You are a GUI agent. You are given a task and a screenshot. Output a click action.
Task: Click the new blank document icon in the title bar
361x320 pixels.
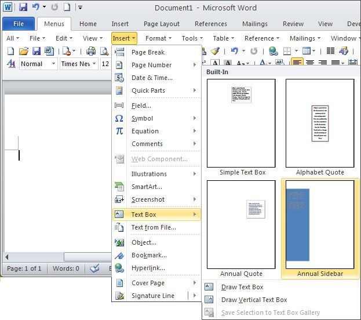coord(67,7)
